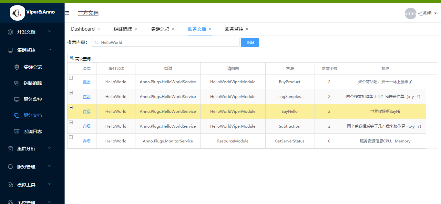Image resolution: width=441 pixels, height=204 pixels.
Task: Switch to the 服务监控 tab
Action: pyautogui.click(x=234, y=29)
